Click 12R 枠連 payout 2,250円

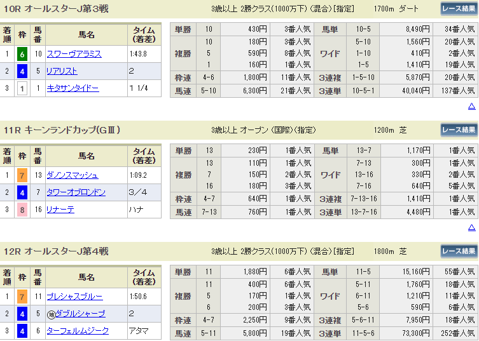(x=255, y=320)
